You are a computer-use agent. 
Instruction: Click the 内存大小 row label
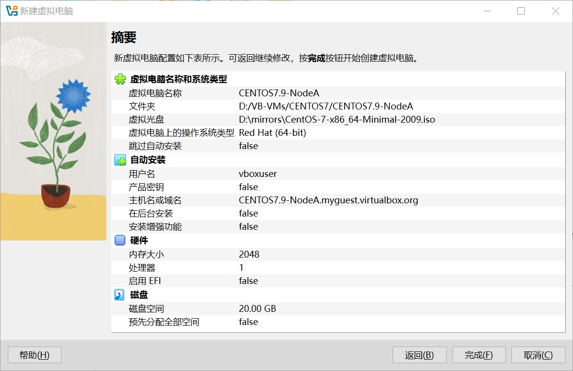click(x=147, y=254)
